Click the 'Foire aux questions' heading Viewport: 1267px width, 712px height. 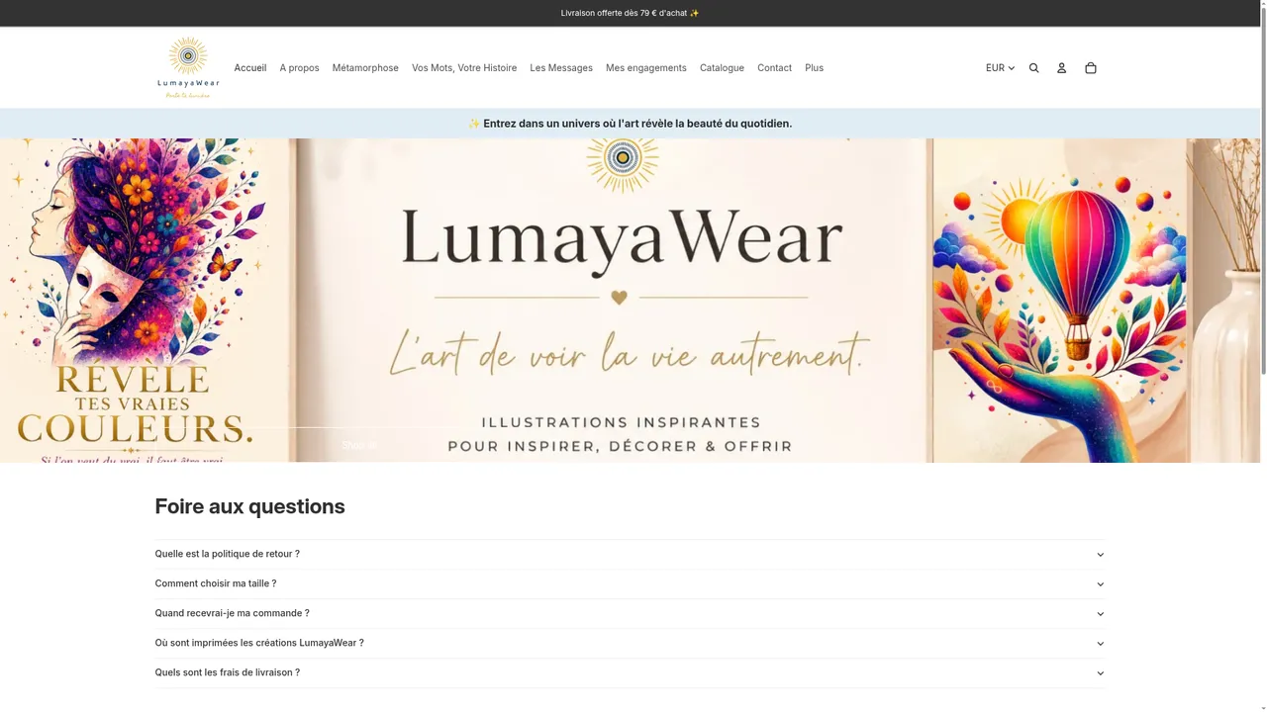(x=249, y=506)
